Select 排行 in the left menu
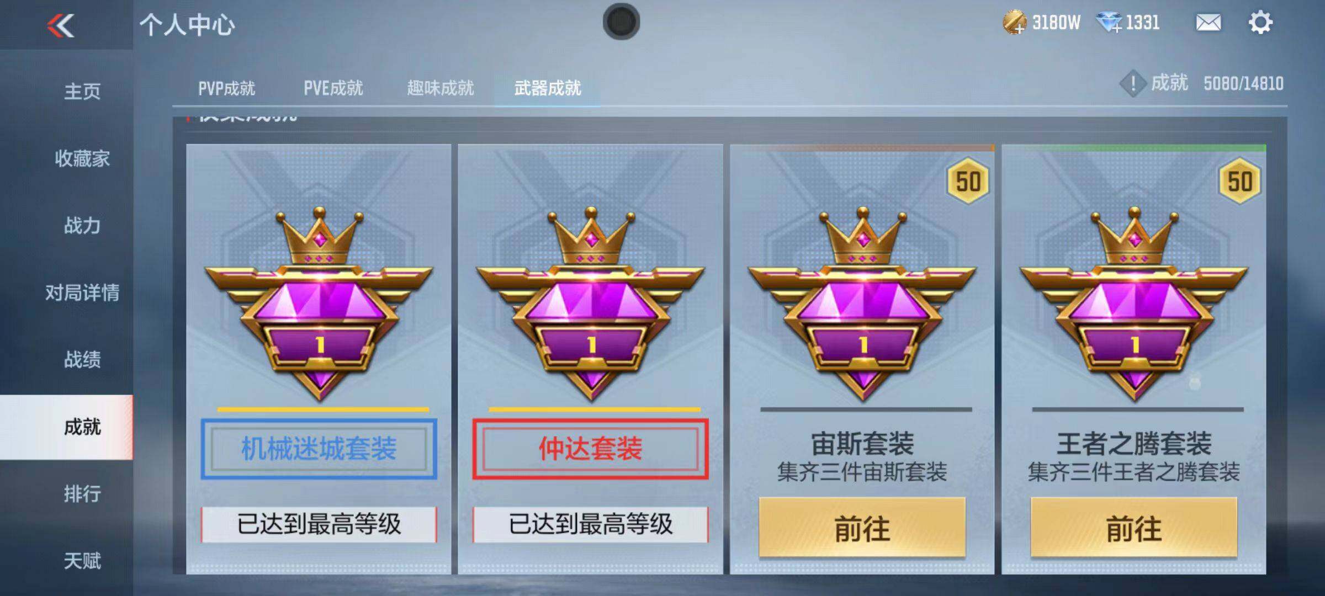 82,494
